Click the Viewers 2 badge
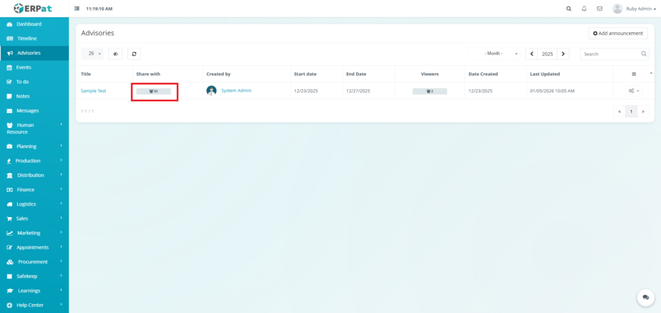Screen dimensions: 661x313 pyautogui.click(x=429, y=91)
